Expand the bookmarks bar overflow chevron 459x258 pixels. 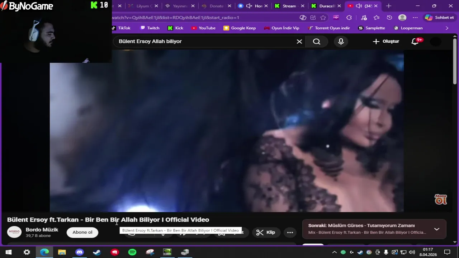447,28
